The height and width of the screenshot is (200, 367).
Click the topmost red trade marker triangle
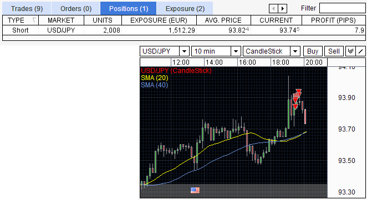pos(298,91)
